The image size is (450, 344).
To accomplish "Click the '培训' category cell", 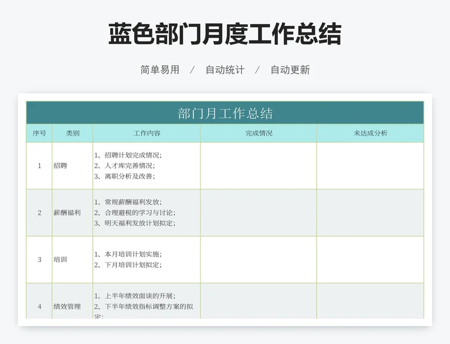I will [x=73, y=260].
